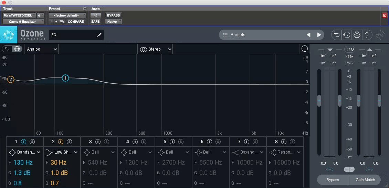Image resolution: width=389 pixels, height=188 pixels.
Task: Go to the previous preset arrow
Action: (308, 35)
